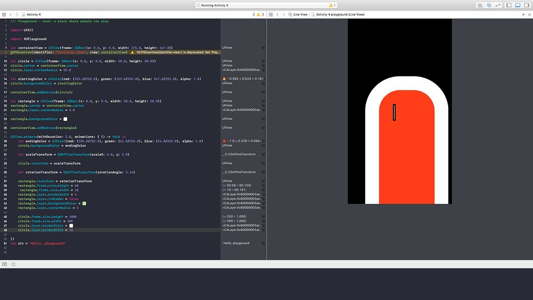The height and width of the screenshot is (300, 533).
Task: Click the plus button in the Live View editor bar
Action: pyautogui.click(x=524, y=14)
